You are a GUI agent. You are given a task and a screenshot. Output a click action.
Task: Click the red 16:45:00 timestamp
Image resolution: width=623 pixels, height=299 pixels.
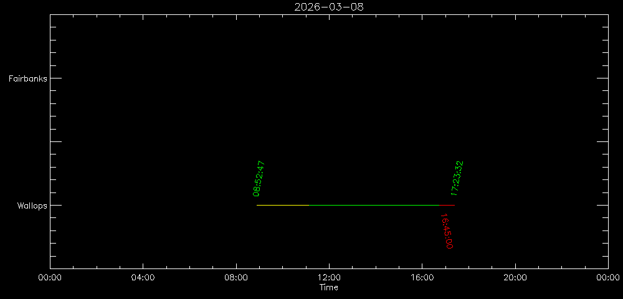click(447, 231)
